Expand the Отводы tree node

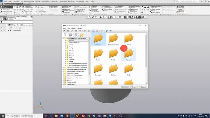pyautogui.click(x=65, y=47)
